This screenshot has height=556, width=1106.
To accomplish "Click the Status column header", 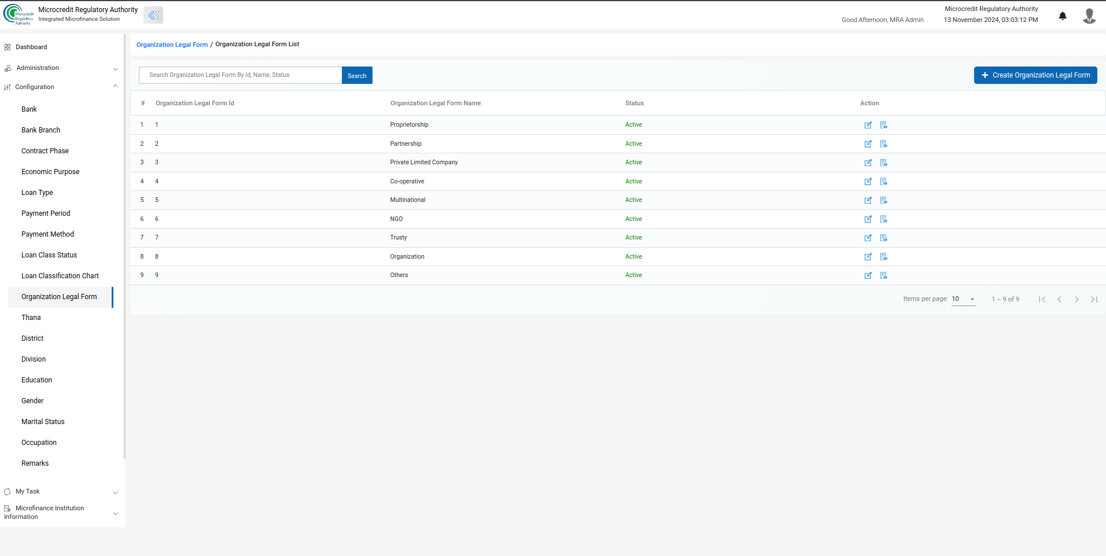I will pyautogui.click(x=635, y=104).
